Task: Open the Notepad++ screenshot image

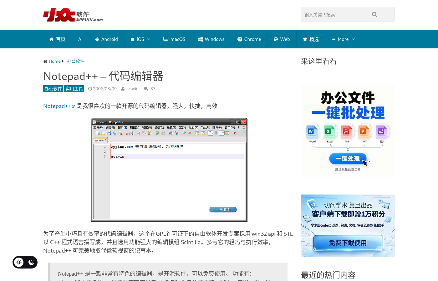Action: [169, 170]
